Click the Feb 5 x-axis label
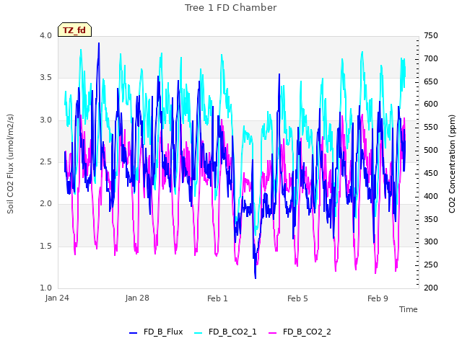 click(x=297, y=298)
